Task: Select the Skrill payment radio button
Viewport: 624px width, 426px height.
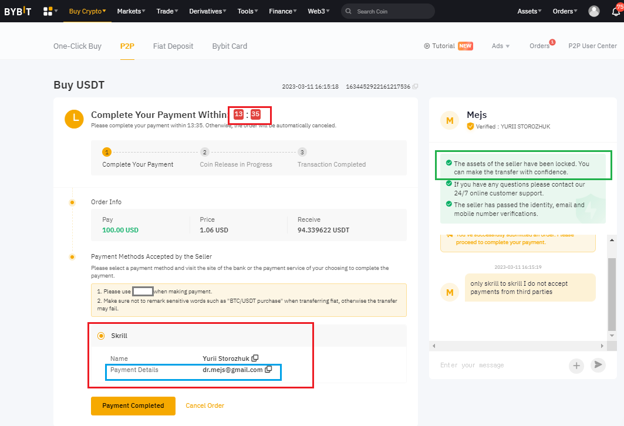Action: (101, 336)
